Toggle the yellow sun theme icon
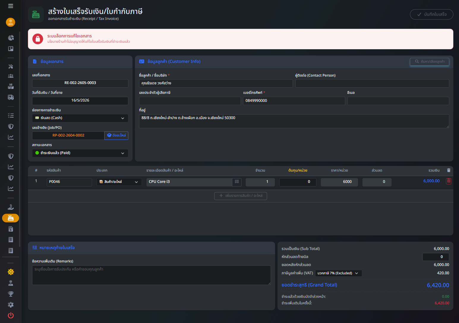The width and height of the screenshot is (459, 323). coord(11,272)
